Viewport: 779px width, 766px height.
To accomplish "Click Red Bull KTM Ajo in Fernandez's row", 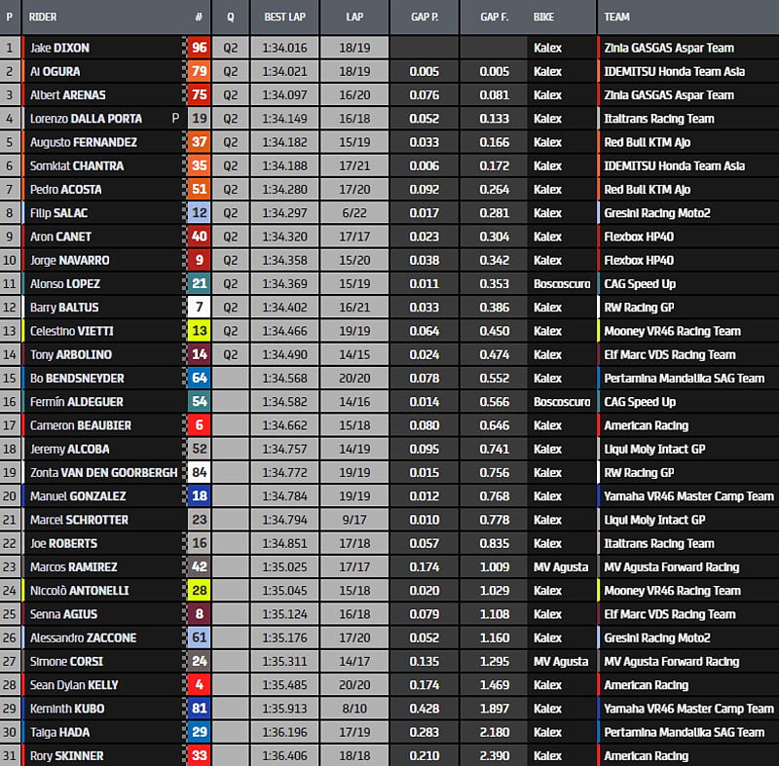I will (647, 142).
